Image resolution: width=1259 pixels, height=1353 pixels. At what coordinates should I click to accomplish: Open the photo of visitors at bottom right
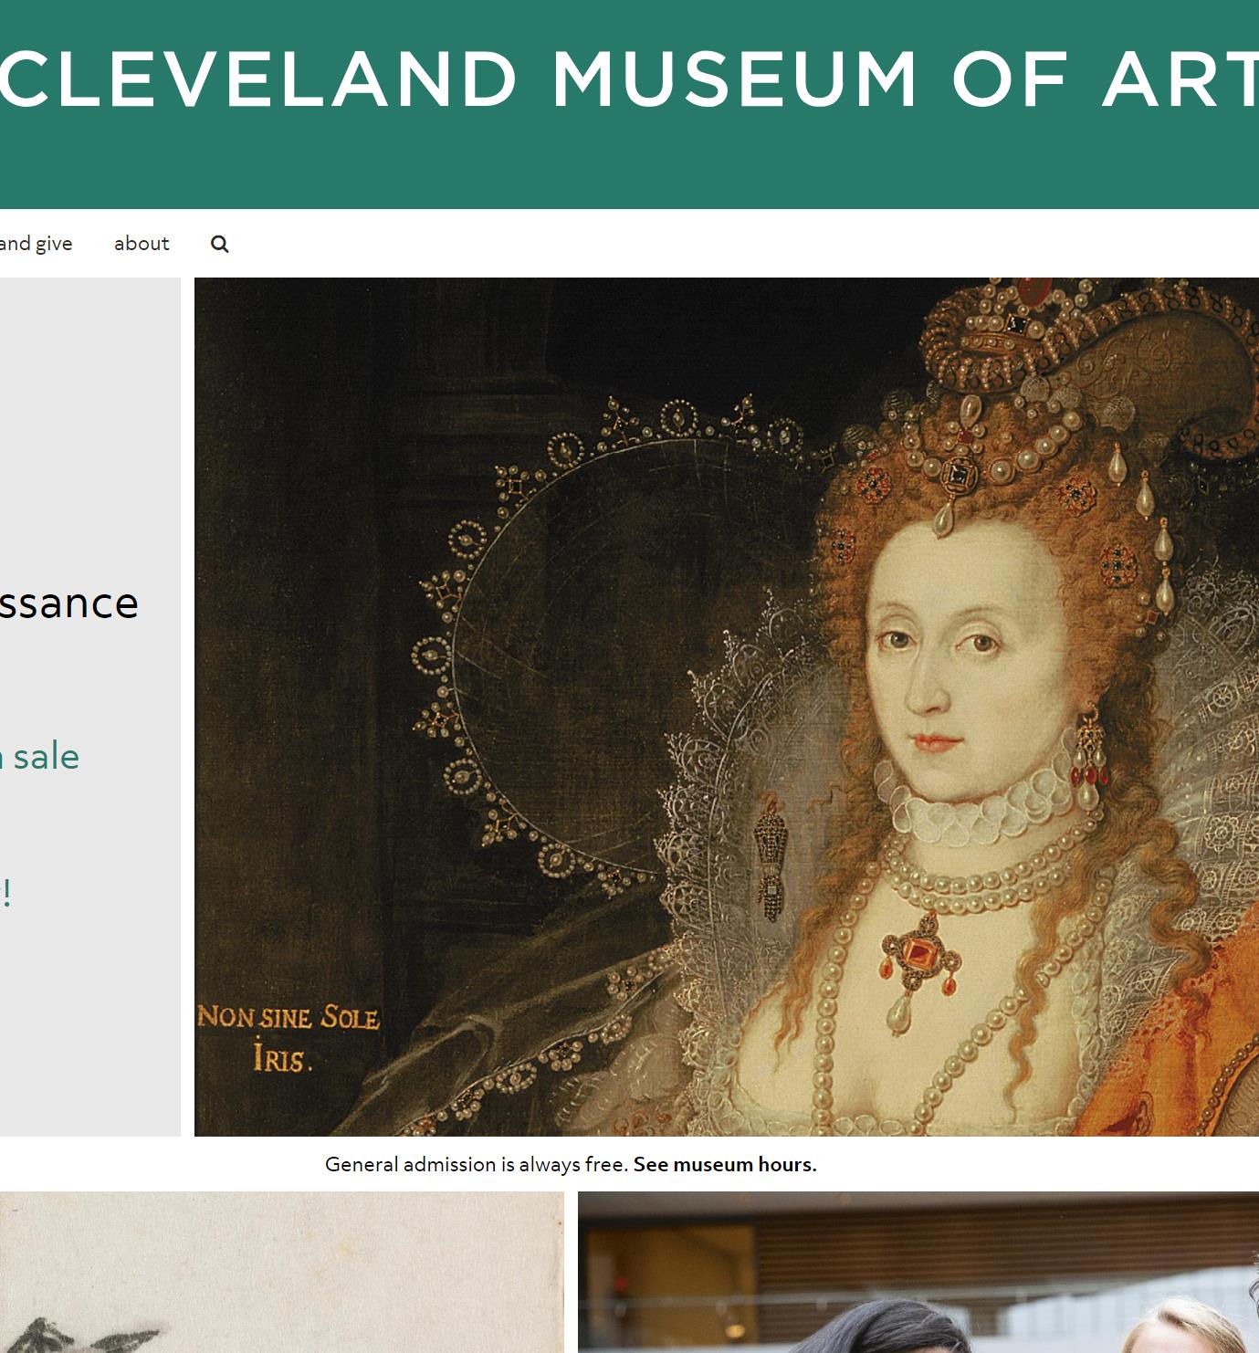point(918,1272)
